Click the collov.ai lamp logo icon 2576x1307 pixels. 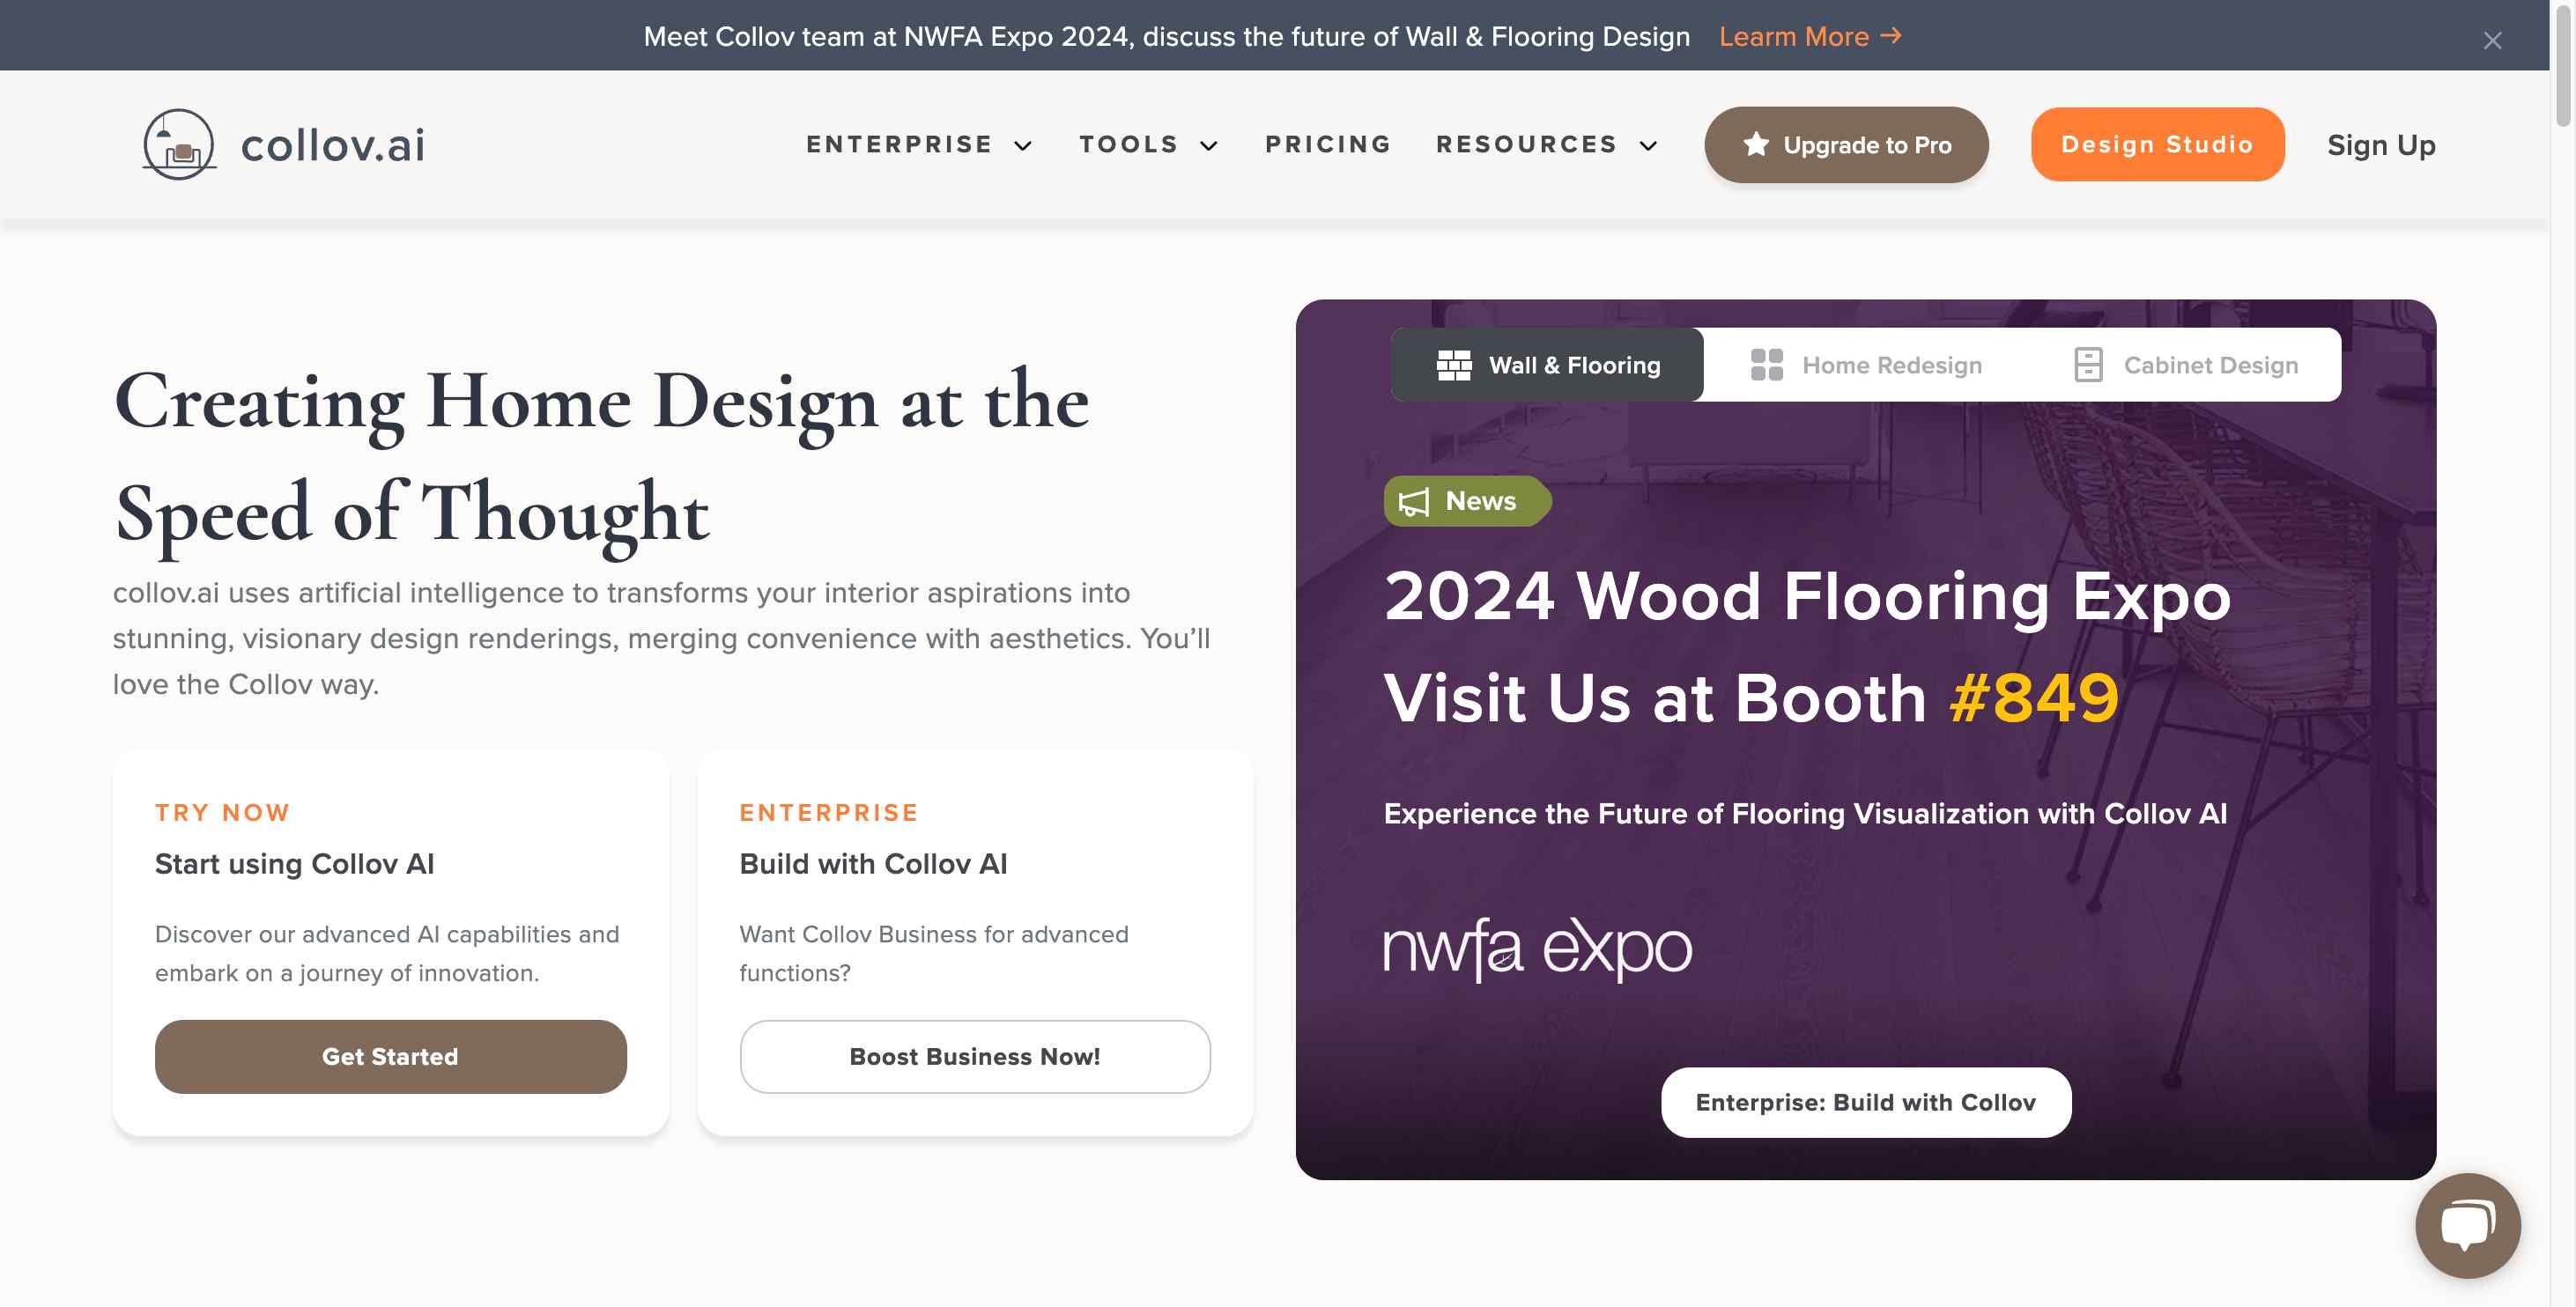click(x=179, y=145)
